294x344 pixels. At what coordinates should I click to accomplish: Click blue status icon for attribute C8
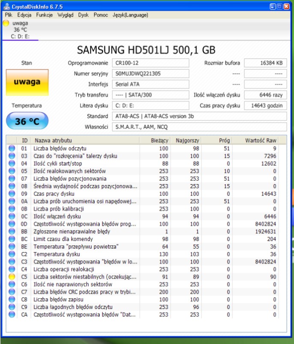point(12,300)
